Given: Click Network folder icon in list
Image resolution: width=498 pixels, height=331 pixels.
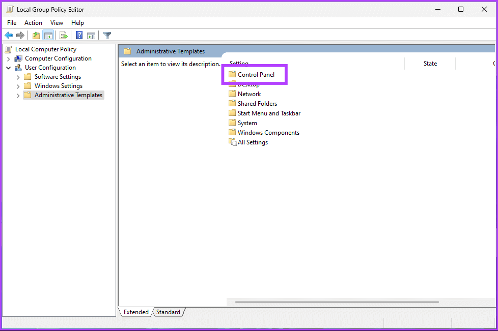Looking at the screenshot, I should coord(232,94).
